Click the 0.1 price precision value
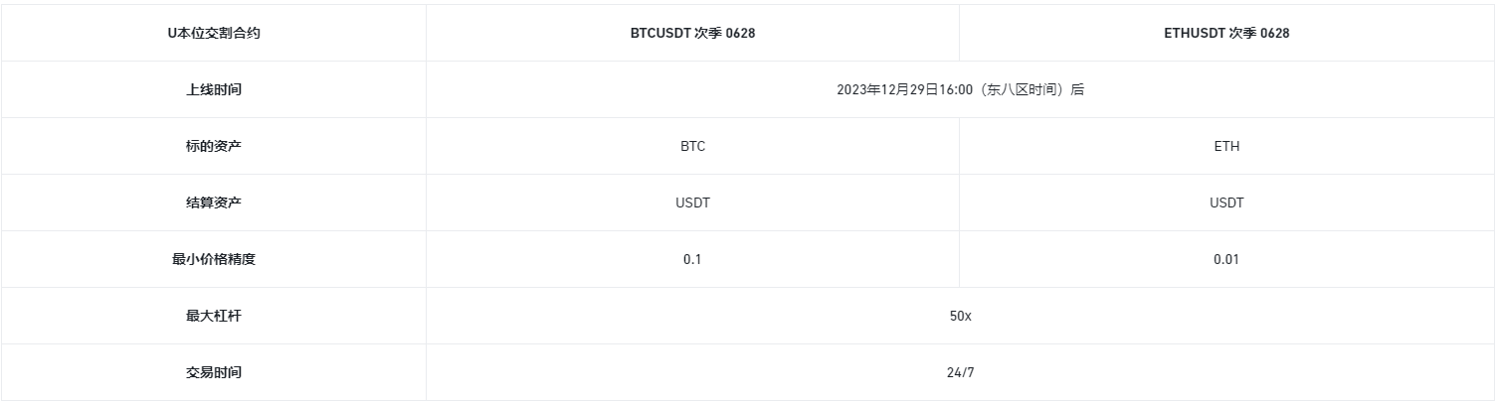The height and width of the screenshot is (405, 1499). point(692,259)
